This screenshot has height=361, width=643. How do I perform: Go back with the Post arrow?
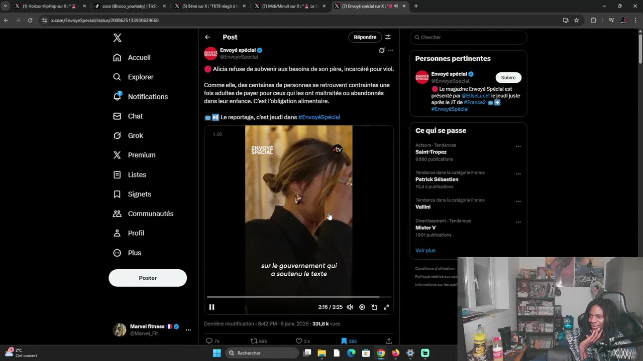coord(207,37)
